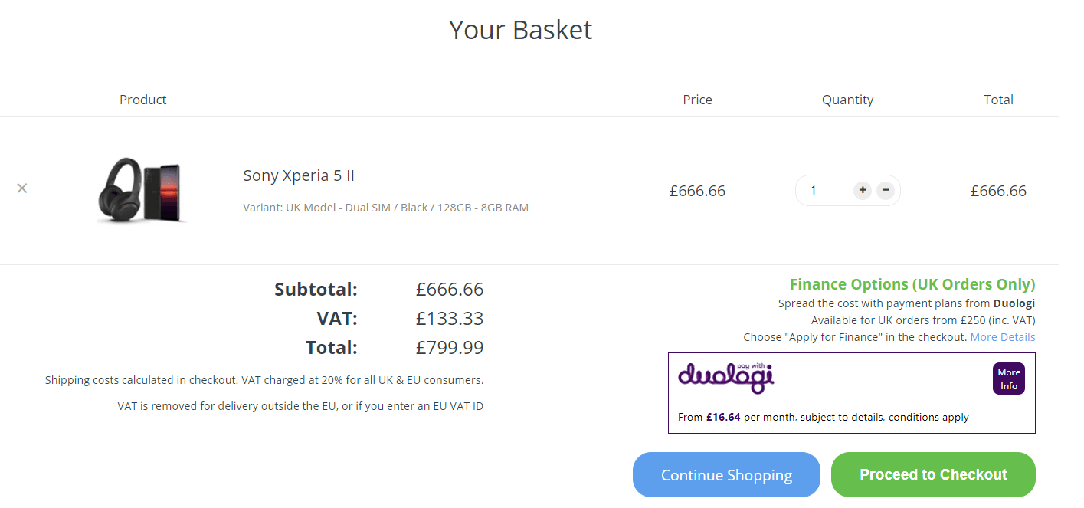
Task: Click the Quantity column header
Action: (x=848, y=100)
